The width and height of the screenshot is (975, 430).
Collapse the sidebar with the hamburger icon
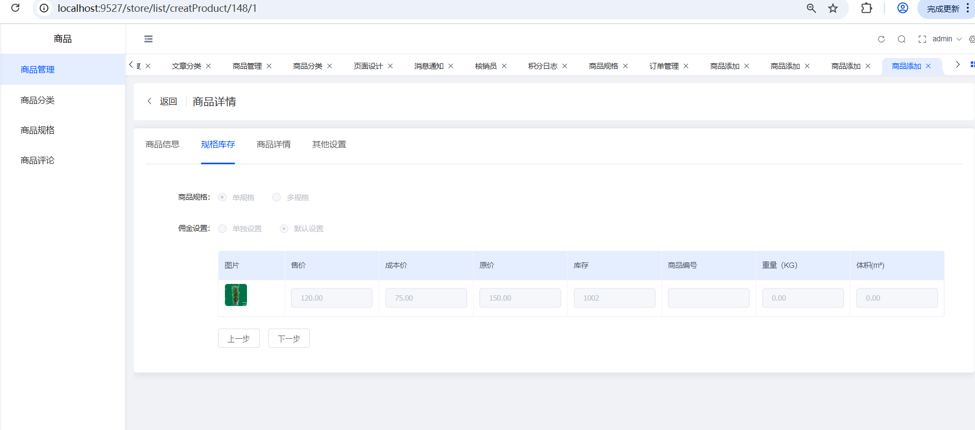tap(149, 39)
